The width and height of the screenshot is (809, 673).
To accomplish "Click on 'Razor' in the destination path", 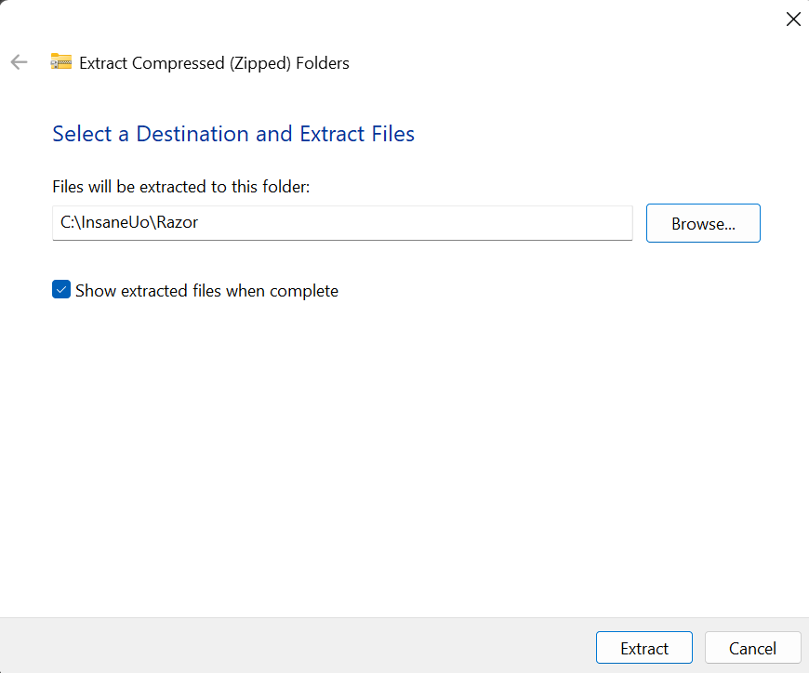I will tap(177, 223).
